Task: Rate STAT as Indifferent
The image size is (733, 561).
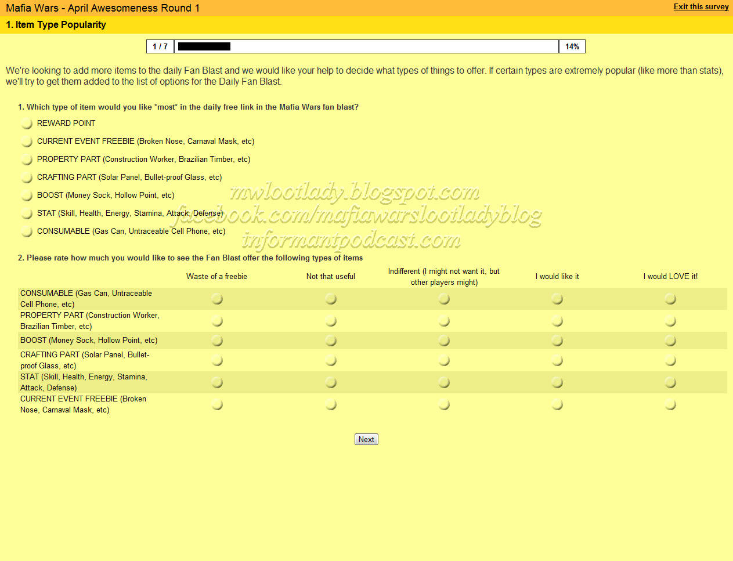Action: pyautogui.click(x=444, y=382)
